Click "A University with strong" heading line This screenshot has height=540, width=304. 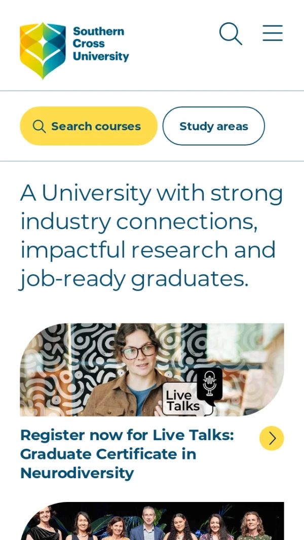point(151,193)
